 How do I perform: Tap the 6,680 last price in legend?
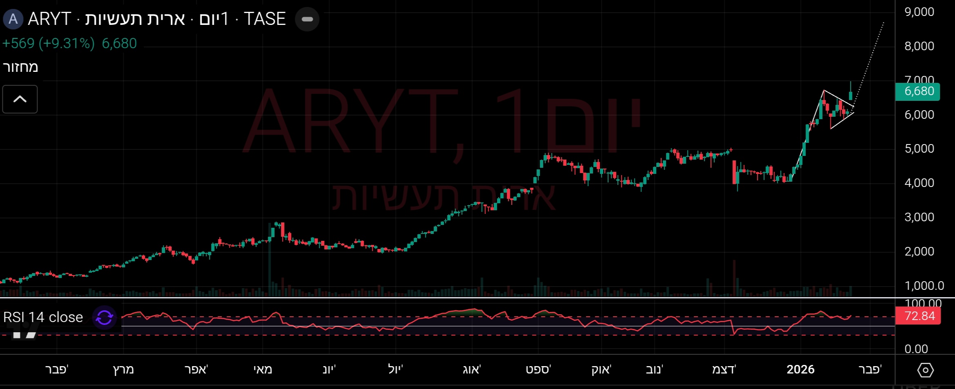119,43
